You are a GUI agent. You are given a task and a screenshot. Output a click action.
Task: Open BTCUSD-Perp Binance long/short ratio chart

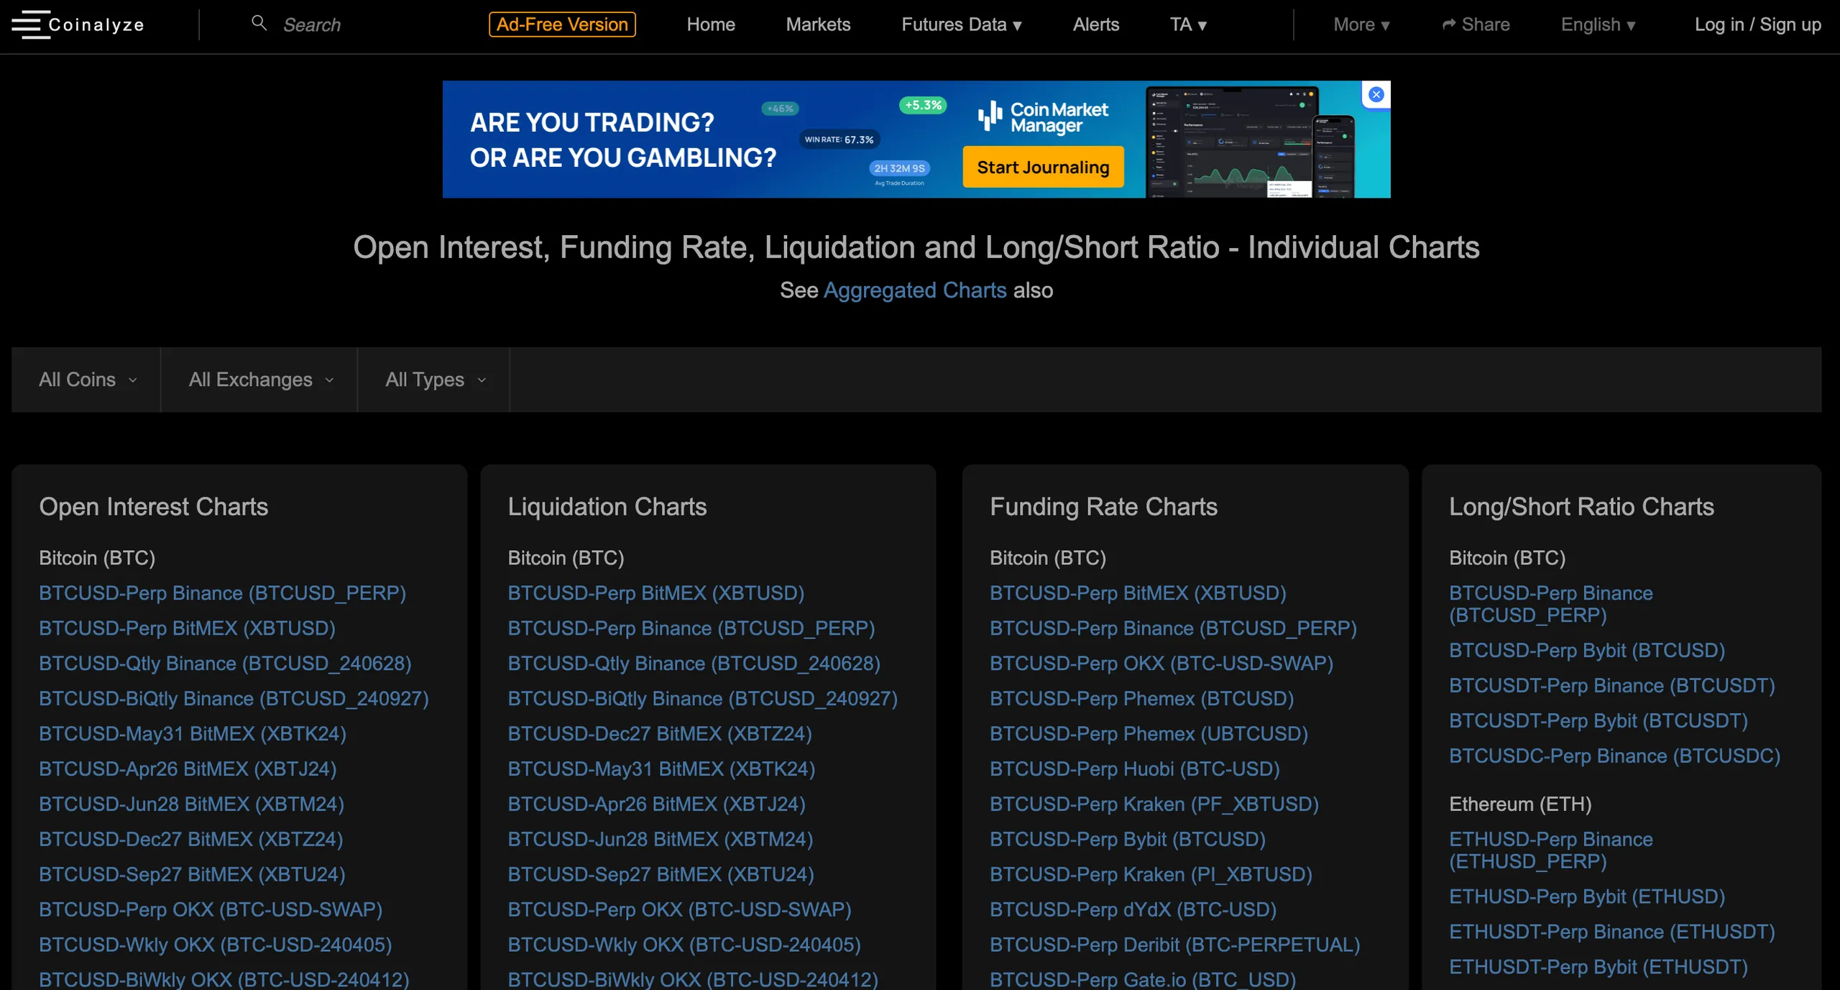click(1551, 605)
